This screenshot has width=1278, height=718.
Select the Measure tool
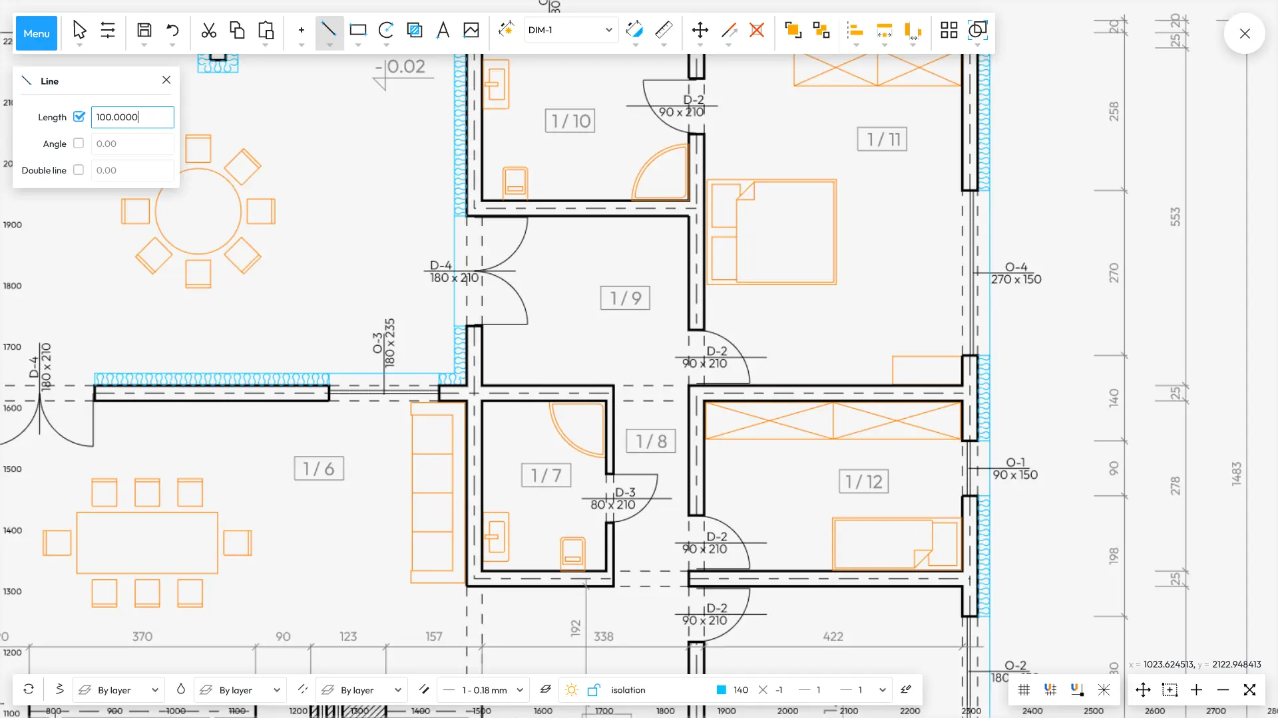point(663,30)
